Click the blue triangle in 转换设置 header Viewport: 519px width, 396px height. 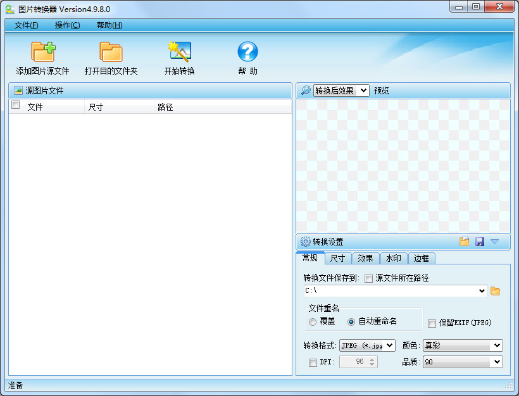(x=494, y=242)
